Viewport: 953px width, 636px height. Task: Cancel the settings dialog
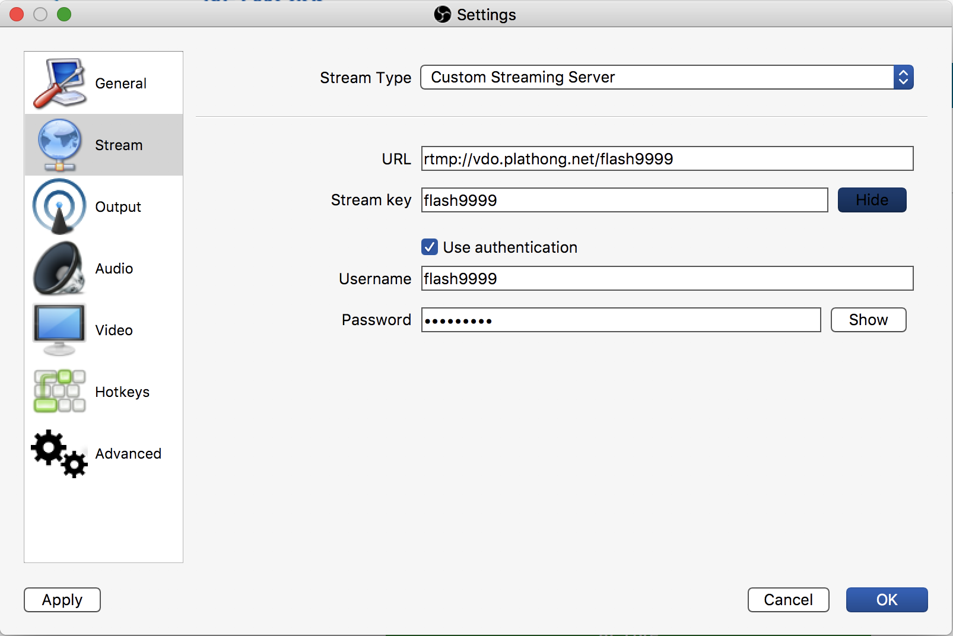click(x=788, y=600)
